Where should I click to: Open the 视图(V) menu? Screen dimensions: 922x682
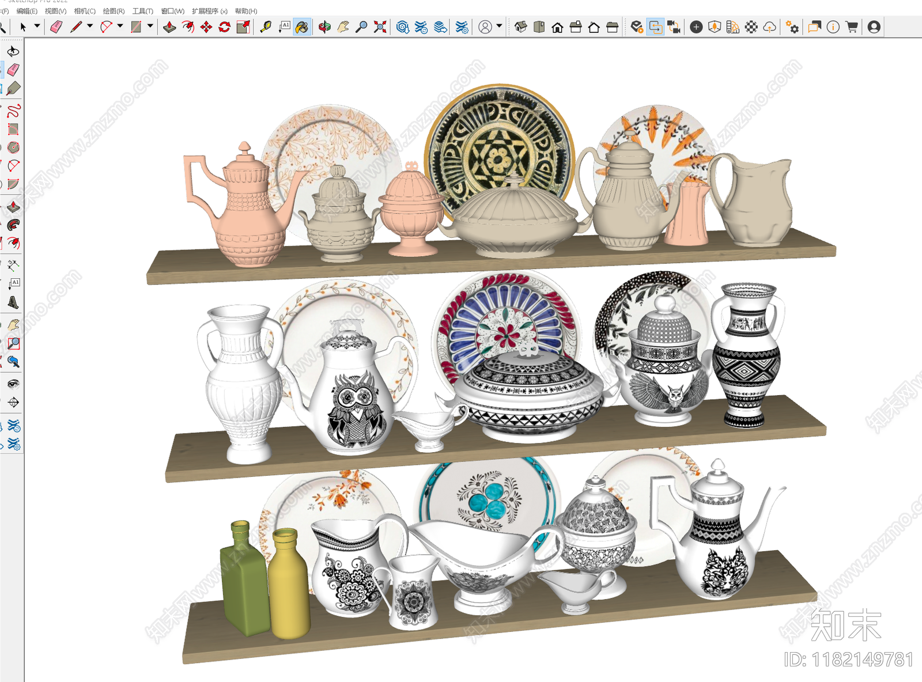pos(56,11)
